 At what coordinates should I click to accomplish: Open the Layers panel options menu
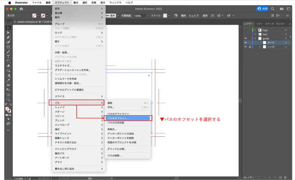point(290,24)
